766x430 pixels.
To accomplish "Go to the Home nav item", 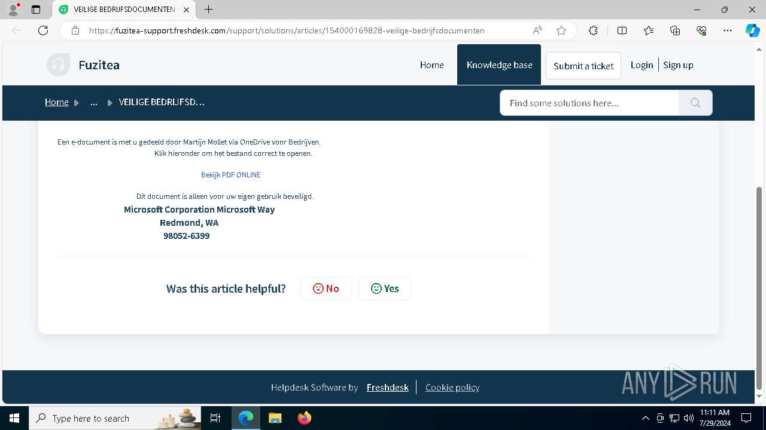I will pyautogui.click(x=431, y=65).
